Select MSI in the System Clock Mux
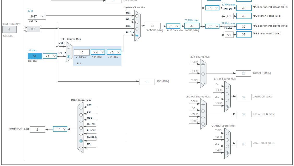 [x=137, y=16]
